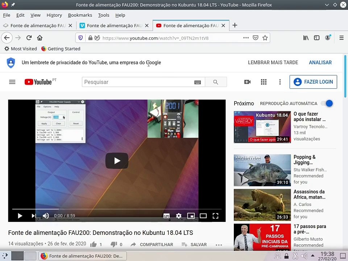Open Getting Started bookmark
Screen dimensions: 348x261
61,49
